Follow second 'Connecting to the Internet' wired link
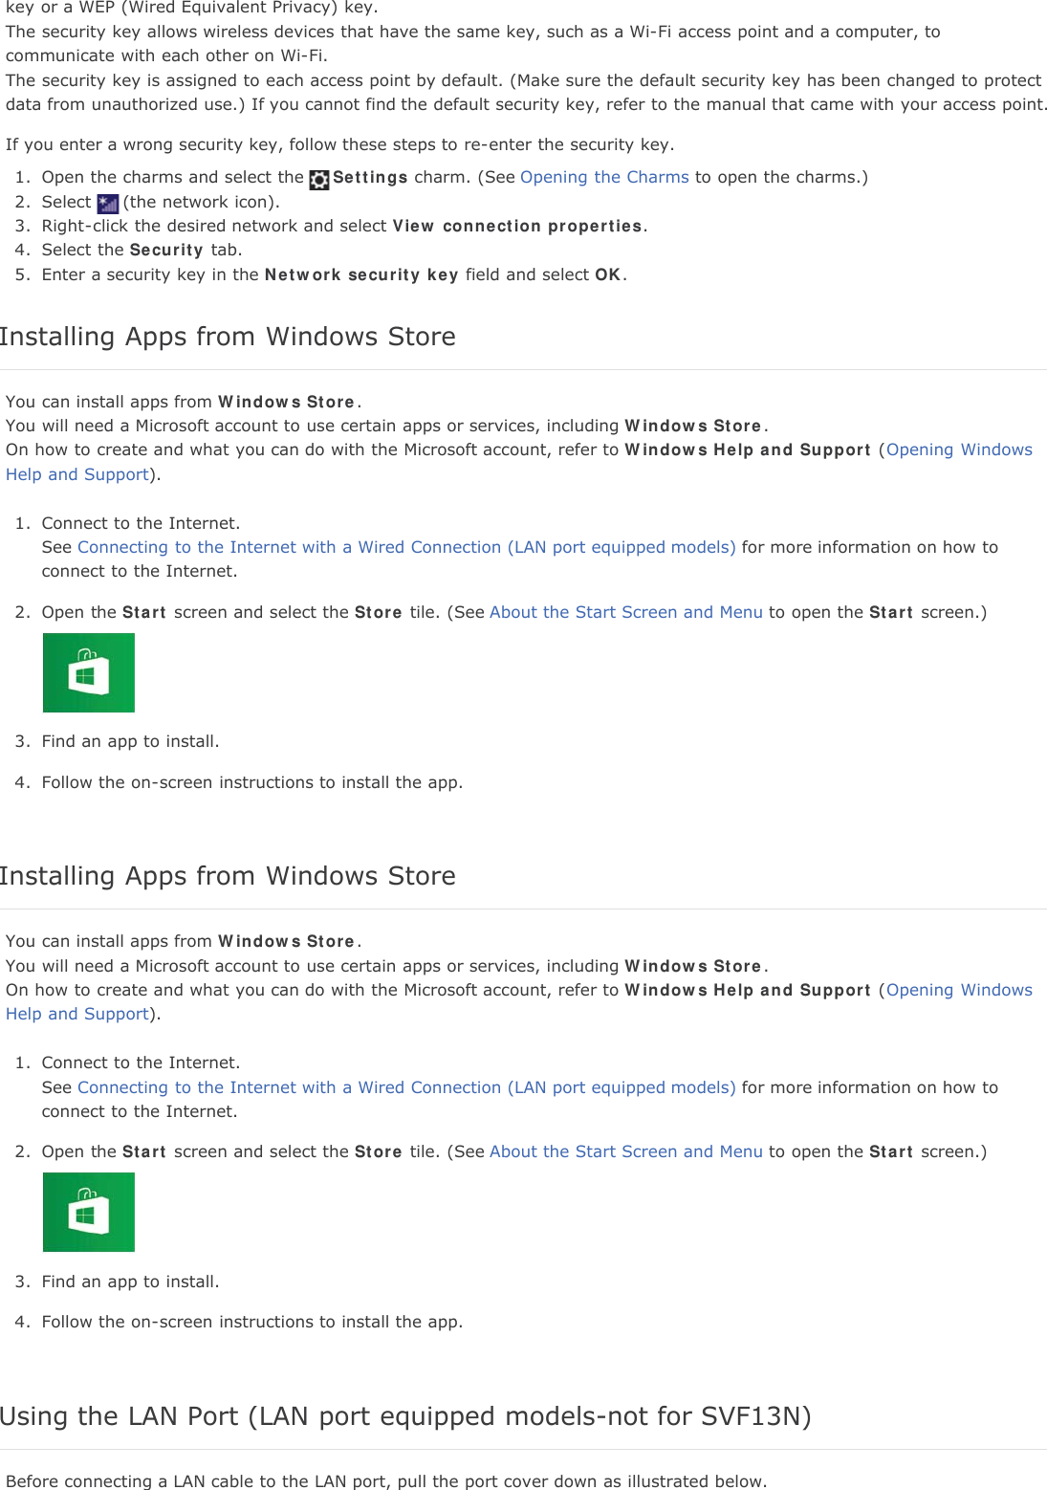 pyautogui.click(x=406, y=1087)
